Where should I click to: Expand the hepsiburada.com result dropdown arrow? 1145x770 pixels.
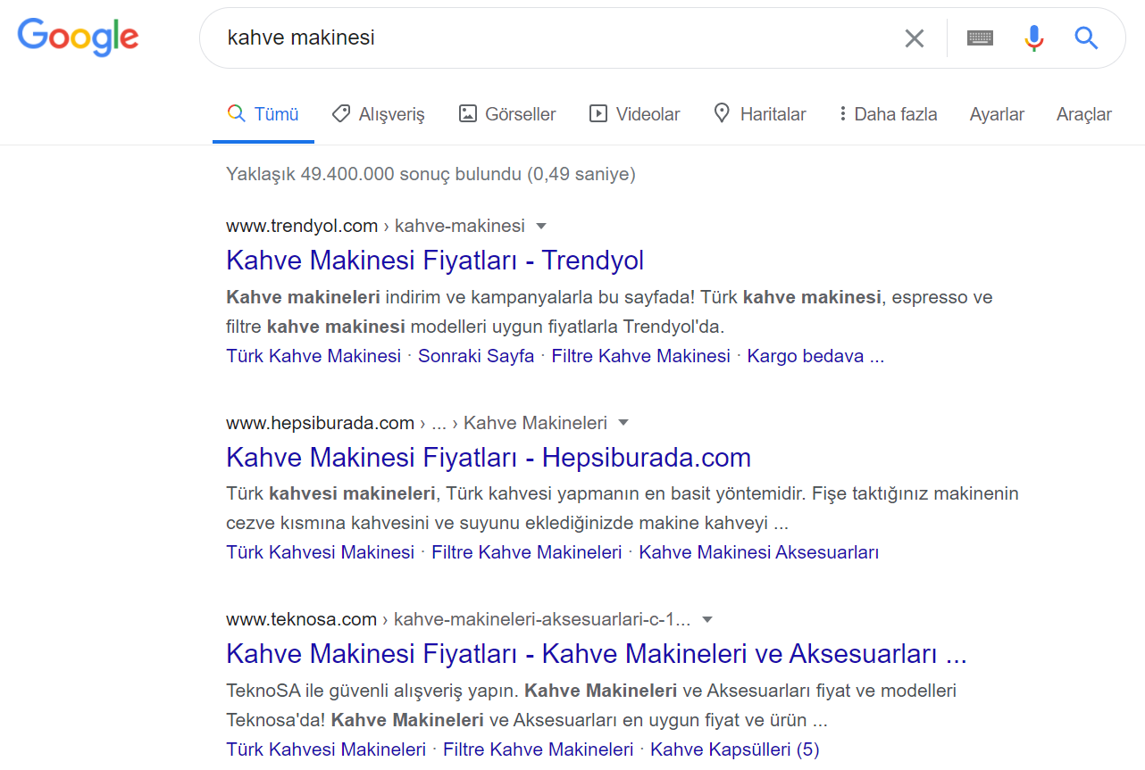623,423
